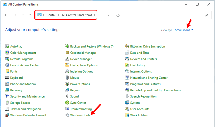Click the Backup and Restore icon
Screen dimensions: 216x128
[x=67, y=46]
